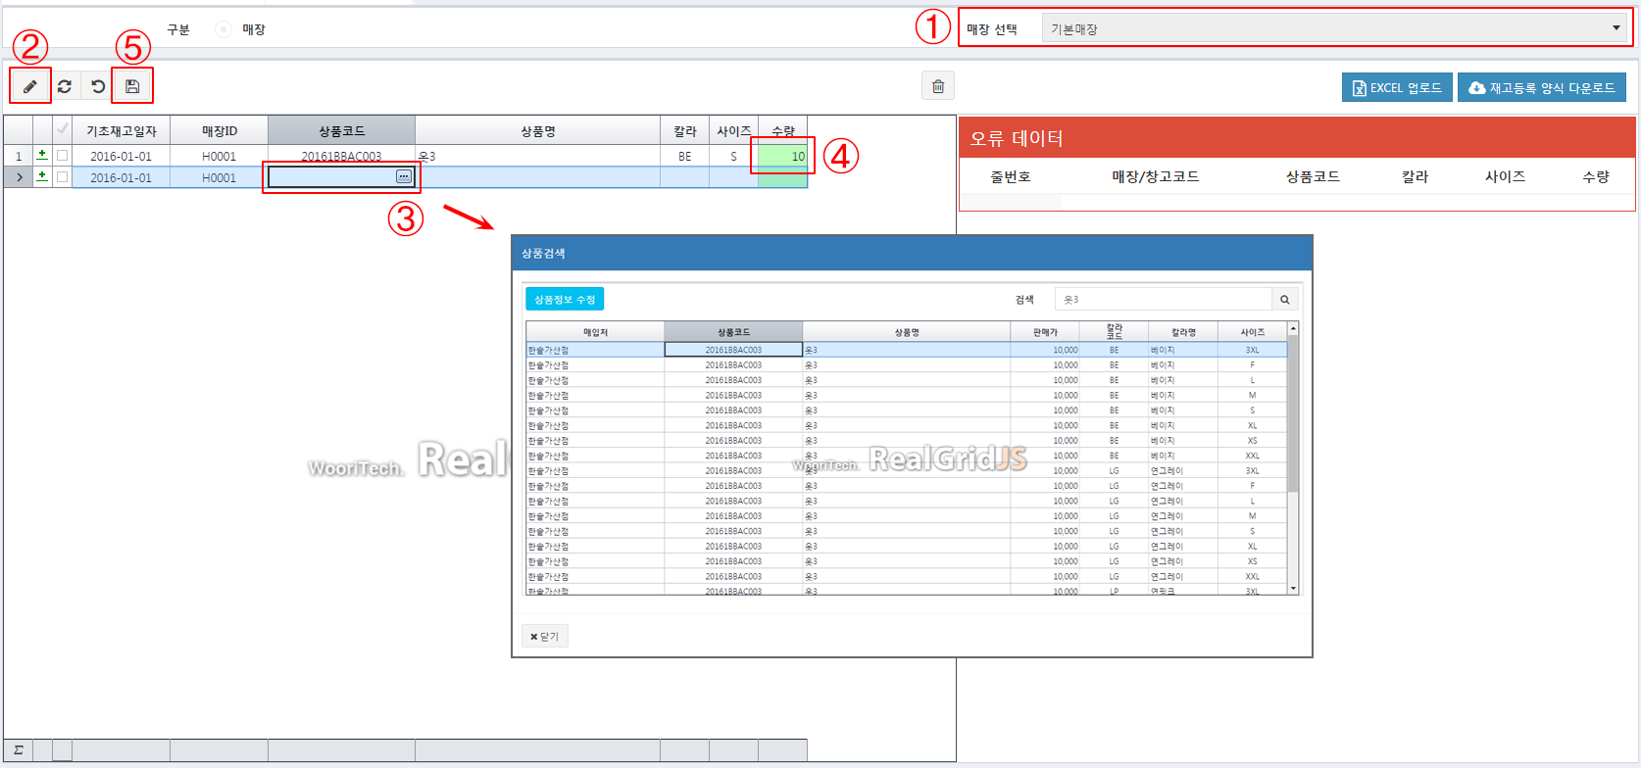Click the ellipsis button in 상품코드 cell
The width and height of the screenshot is (1641, 771).
pos(403,176)
